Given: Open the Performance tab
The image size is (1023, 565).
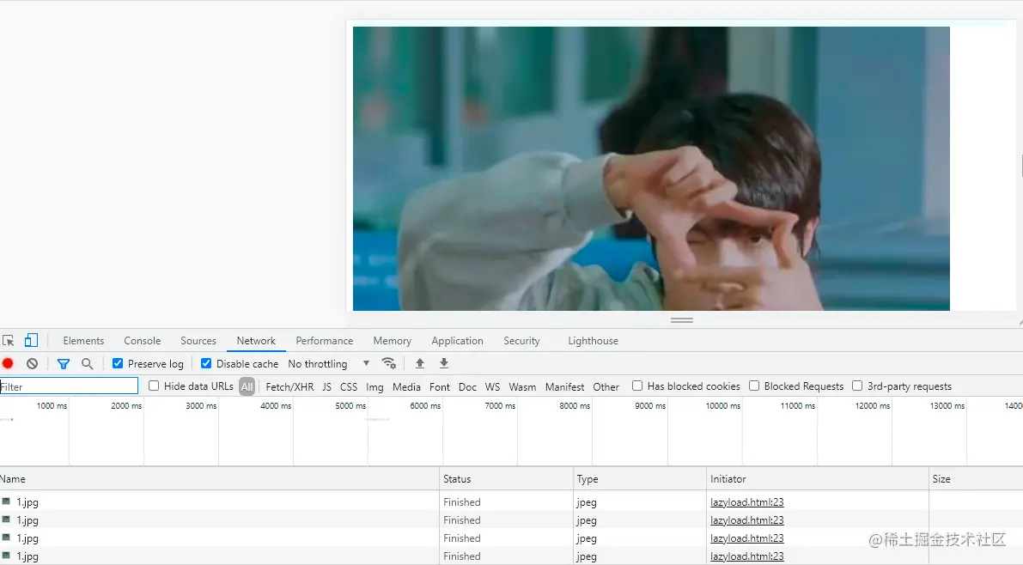Looking at the screenshot, I should click(325, 341).
